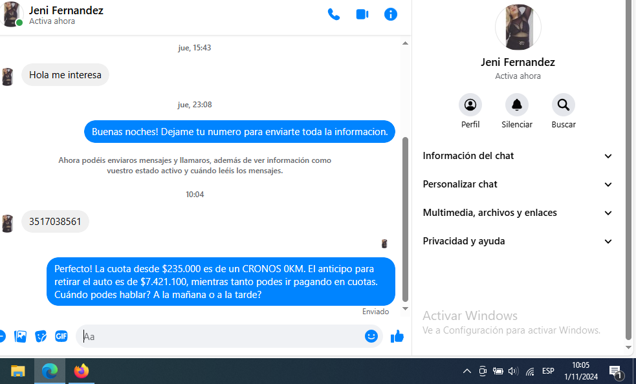Click the conversation information icon
636x384 pixels.
pos(391,14)
